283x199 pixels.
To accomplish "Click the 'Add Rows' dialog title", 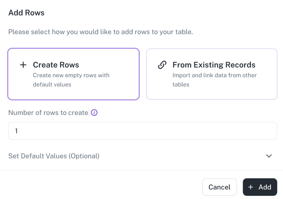I will tap(27, 13).
